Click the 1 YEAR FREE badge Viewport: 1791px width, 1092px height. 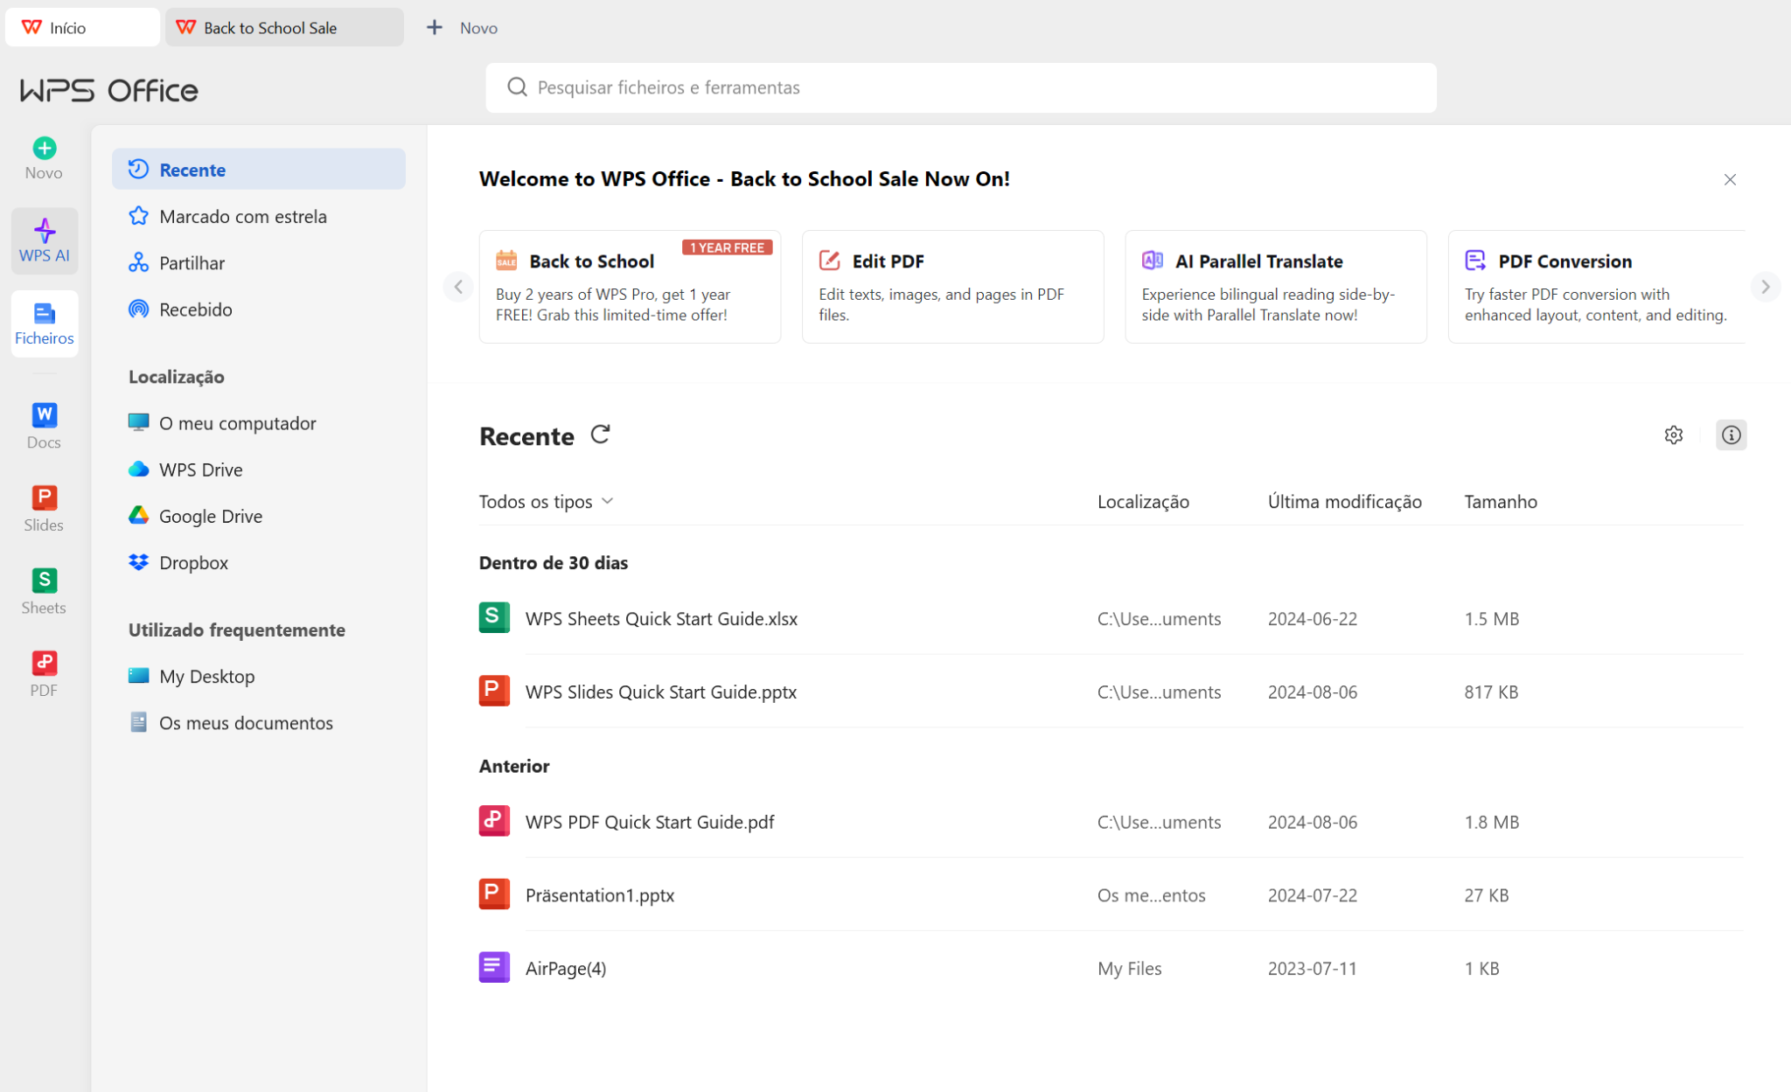coord(727,247)
